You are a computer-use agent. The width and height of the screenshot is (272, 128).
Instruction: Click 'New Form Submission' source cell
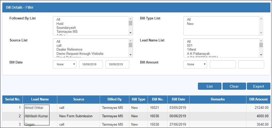click(79, 116)
